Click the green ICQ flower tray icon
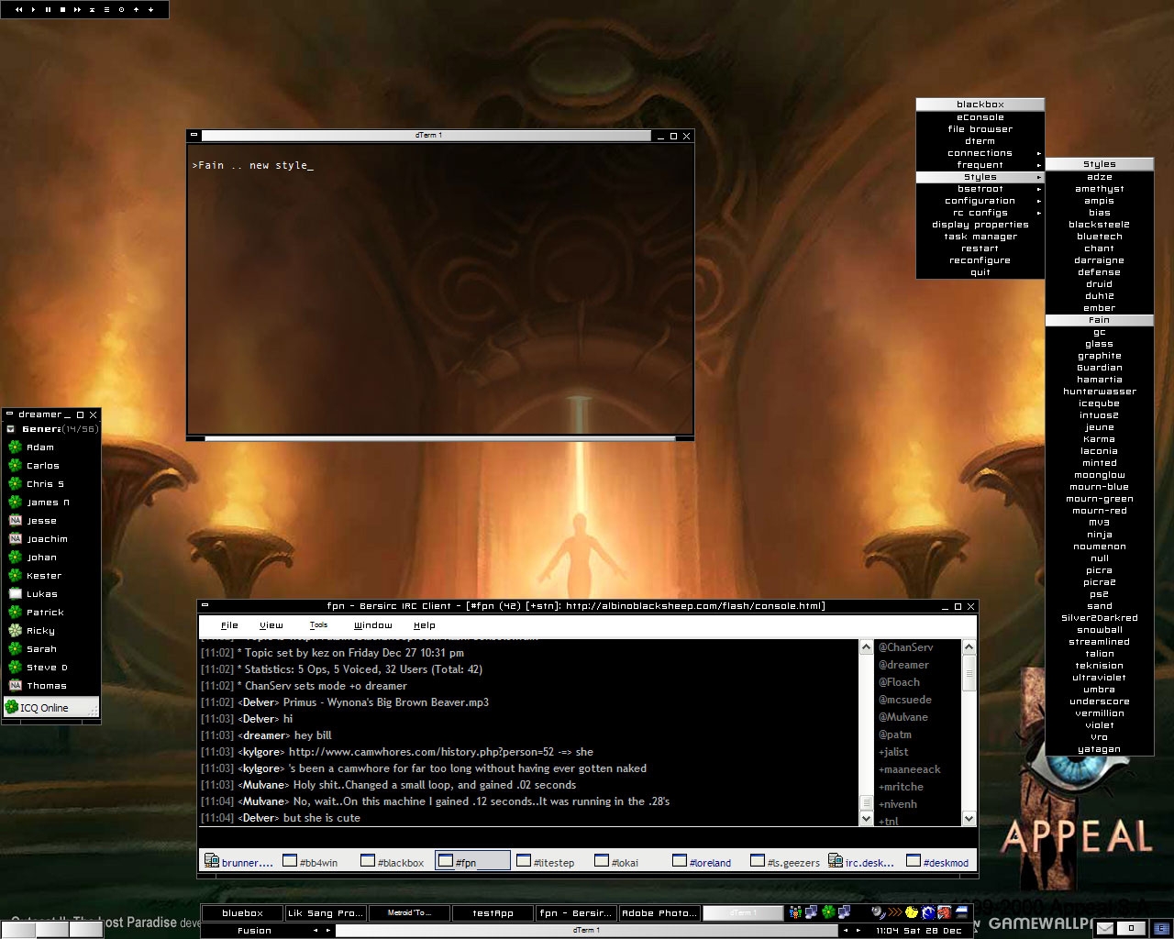 click(828, 911)
